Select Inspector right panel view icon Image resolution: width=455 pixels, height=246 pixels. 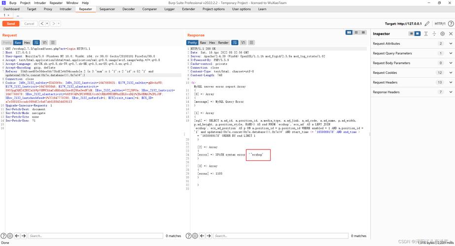(417, 33)
